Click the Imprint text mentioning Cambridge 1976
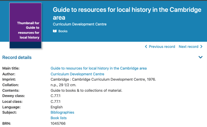This screenshot has width=207, height=127. [x=103, y=79]
